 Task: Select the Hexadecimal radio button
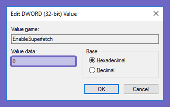(x=92, y=60)
